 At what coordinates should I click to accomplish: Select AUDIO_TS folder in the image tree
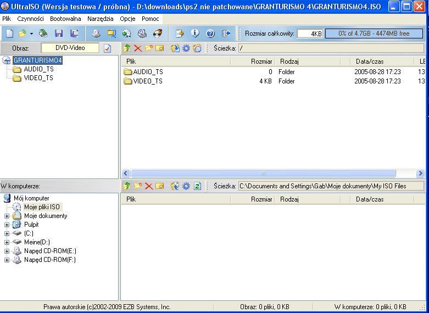38,69
